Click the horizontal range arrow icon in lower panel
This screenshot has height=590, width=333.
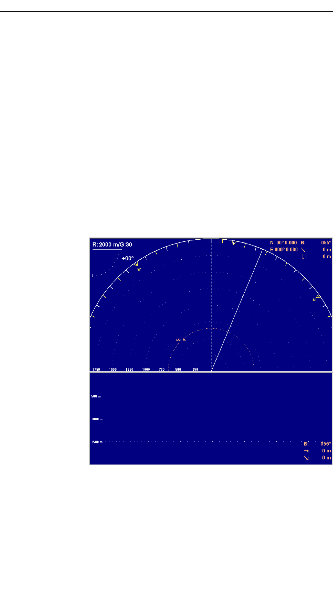click(306, 451)
